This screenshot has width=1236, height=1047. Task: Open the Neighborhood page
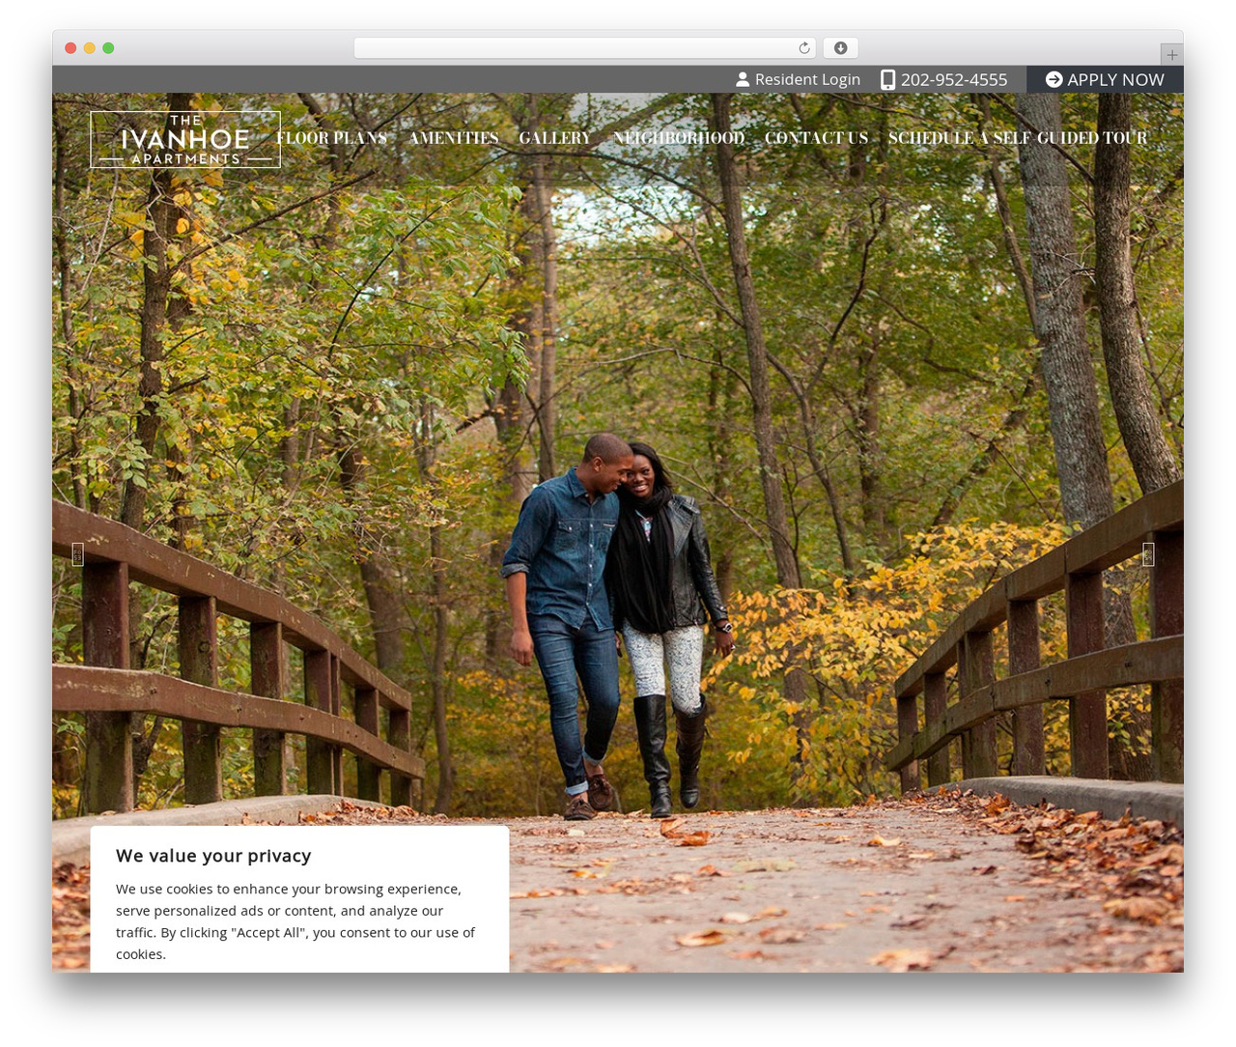[679, 138]
